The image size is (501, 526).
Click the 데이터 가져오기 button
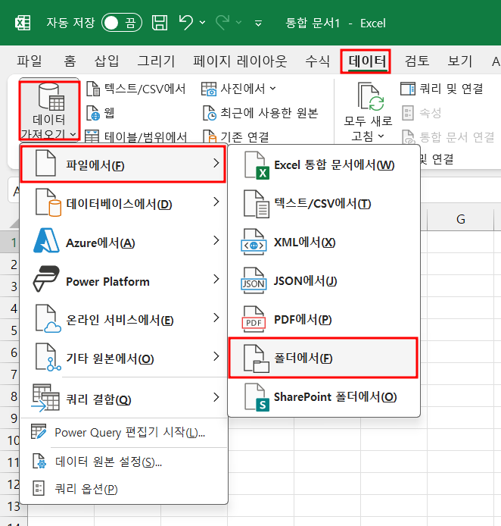[x=49, y=111]
